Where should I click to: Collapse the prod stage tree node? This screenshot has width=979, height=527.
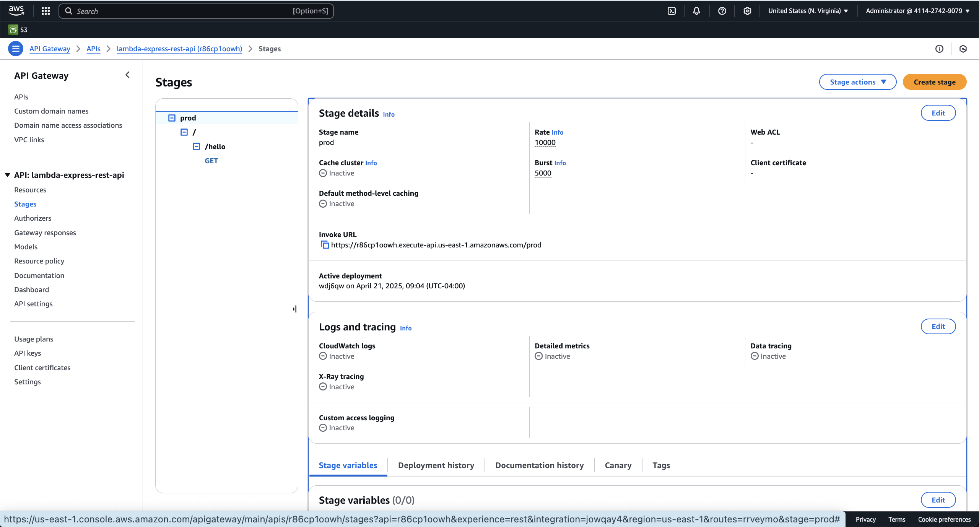click(x=172, y=118)
